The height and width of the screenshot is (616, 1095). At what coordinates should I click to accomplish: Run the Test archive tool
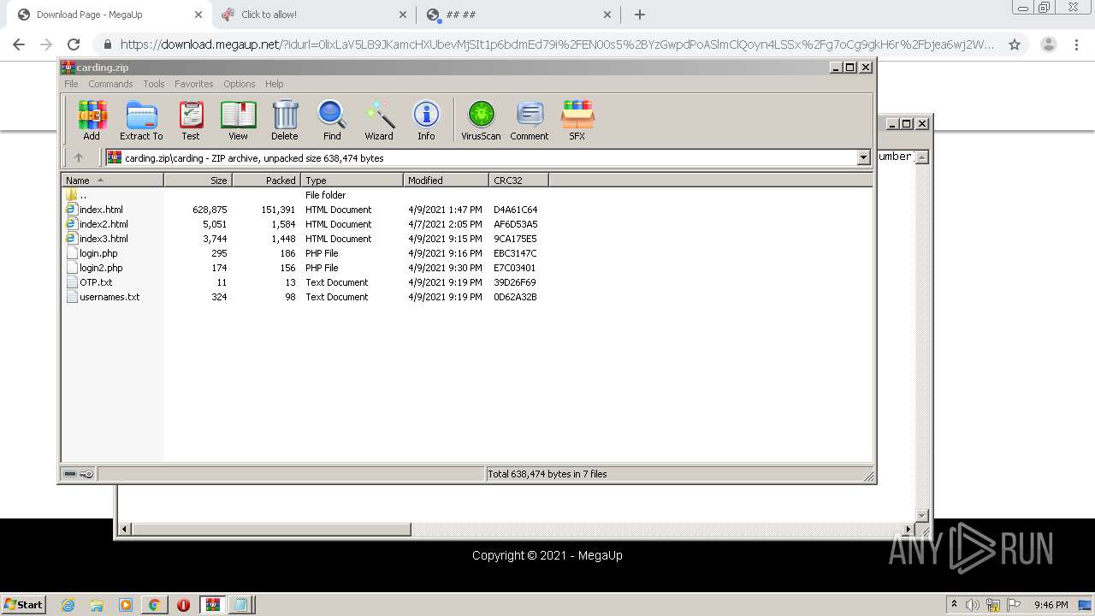pyautogui.click(x=191, y=120)
